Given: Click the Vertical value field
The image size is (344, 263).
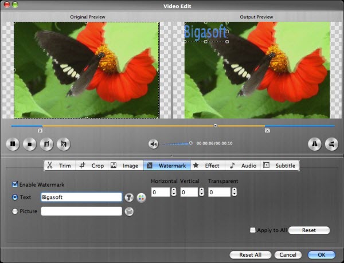Looking at the screenshot, I should 189,192.
